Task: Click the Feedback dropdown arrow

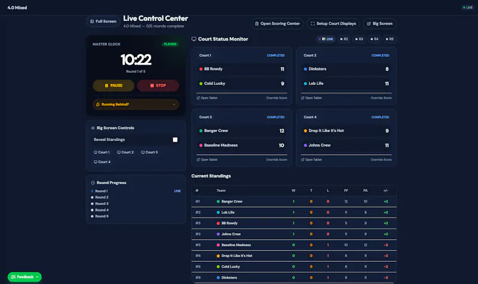Action: (x=37, y=277)
